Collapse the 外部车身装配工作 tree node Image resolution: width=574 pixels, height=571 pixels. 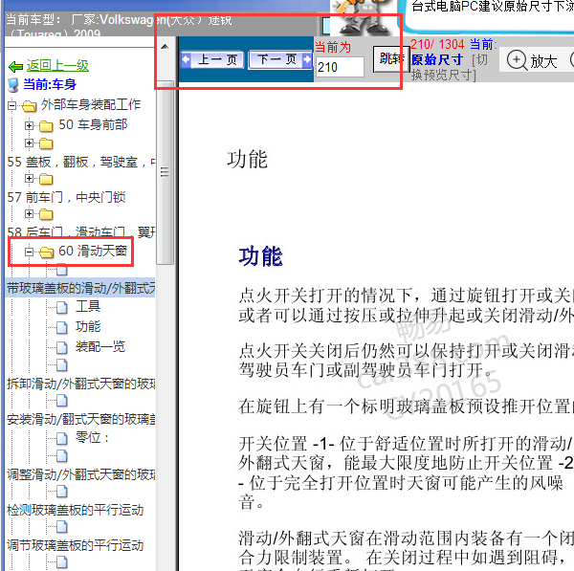11,105
